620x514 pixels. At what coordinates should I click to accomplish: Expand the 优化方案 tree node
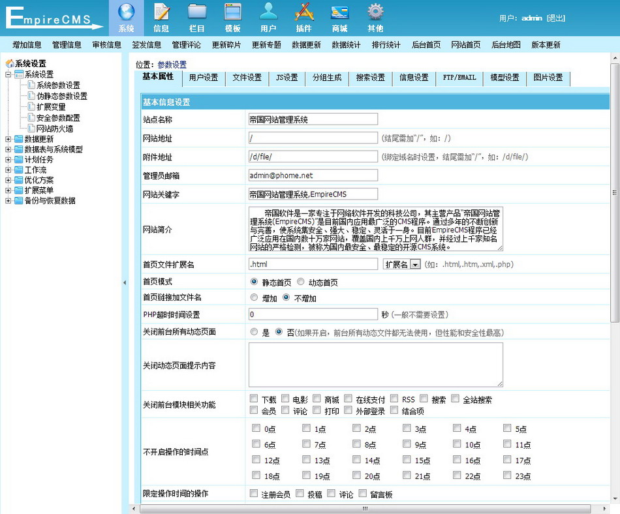coord(8,180)
